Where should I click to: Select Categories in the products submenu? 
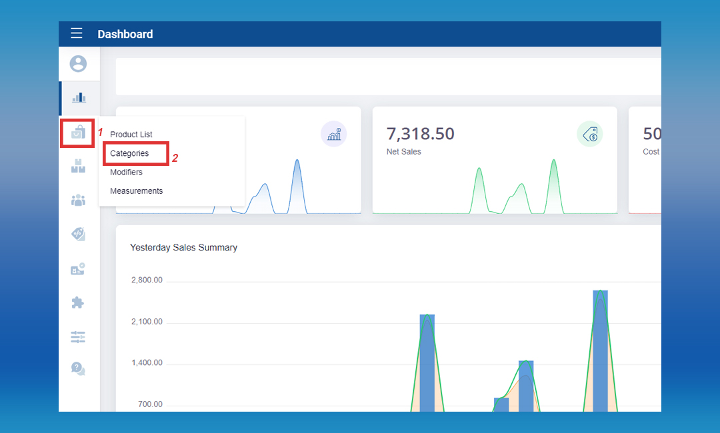(x=129, y=153)
